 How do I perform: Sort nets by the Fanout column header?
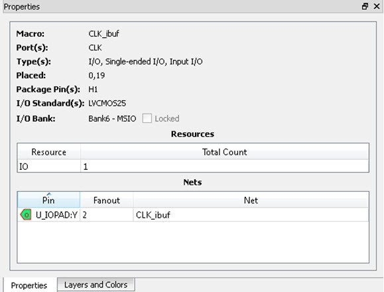[x=107, y=200]
